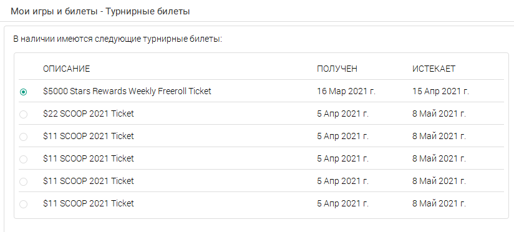Click the $22 ticket's 8 Май 2021 expiry date

point(439,114)
